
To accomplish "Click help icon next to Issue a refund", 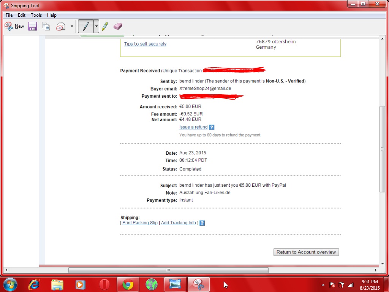I will 212,127.
